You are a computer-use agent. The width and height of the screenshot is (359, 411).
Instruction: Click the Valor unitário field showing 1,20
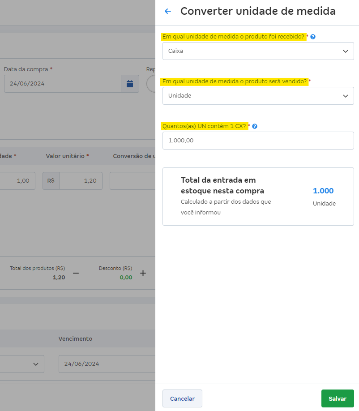point(81,181)
